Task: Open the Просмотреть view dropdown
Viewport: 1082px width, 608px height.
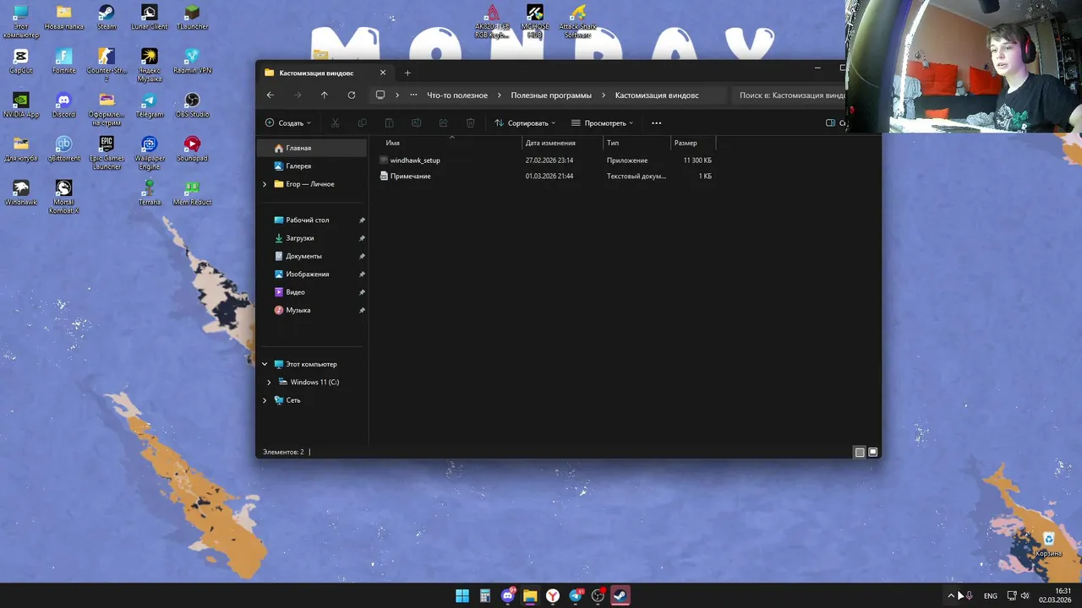Action: pyautogui.click(x=602, y=123)
